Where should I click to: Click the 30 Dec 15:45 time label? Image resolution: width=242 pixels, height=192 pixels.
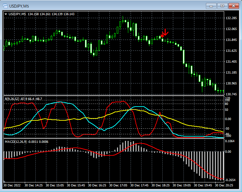point(76,185)
